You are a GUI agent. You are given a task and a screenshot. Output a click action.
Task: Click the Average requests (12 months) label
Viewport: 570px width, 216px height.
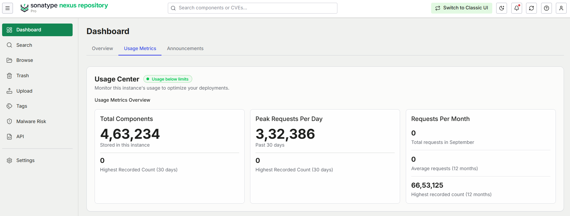(x=444, y=169)
